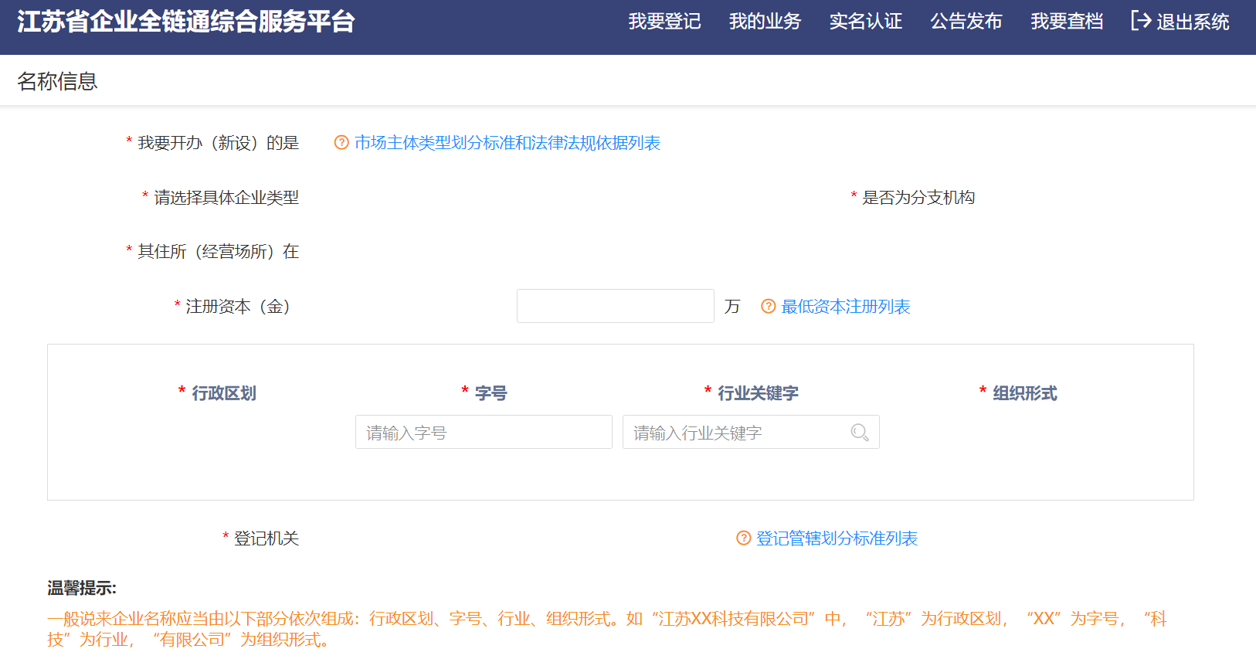Viewport: 1256px width, 659px height.
Task: Open the 我要登记 menu
Action: tap(664, 22)
